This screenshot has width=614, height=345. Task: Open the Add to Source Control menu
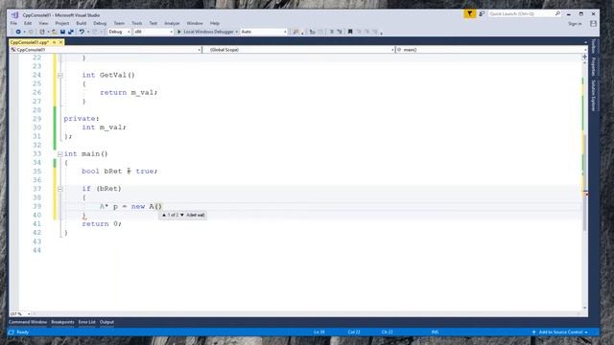point(560,333)
